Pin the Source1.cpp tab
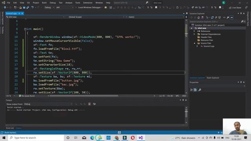Screen dimensions: 251x141 [19, 13]
